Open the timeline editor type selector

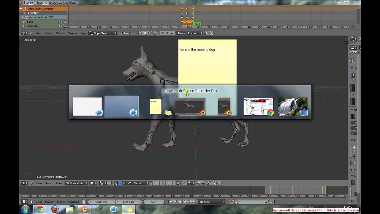coord(25,202)
